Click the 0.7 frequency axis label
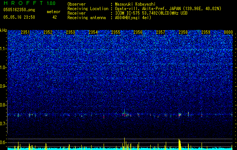Viewport: 237px width, 150px height. (x=3, y=124)
